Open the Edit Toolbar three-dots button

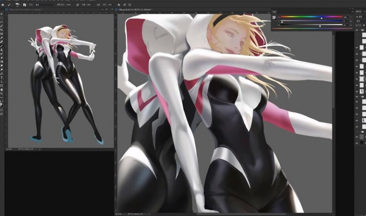tap(2, 98)
